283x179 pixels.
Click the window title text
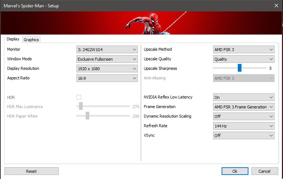(31, 6)
